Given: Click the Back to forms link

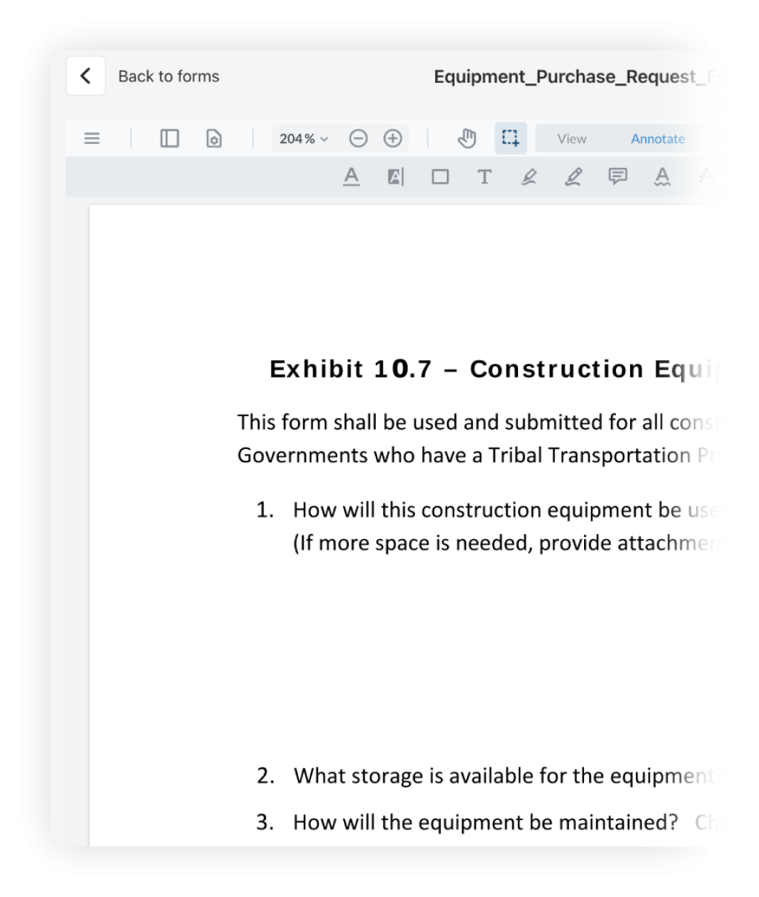Looking at the screenshot, I should coord(168,76).
